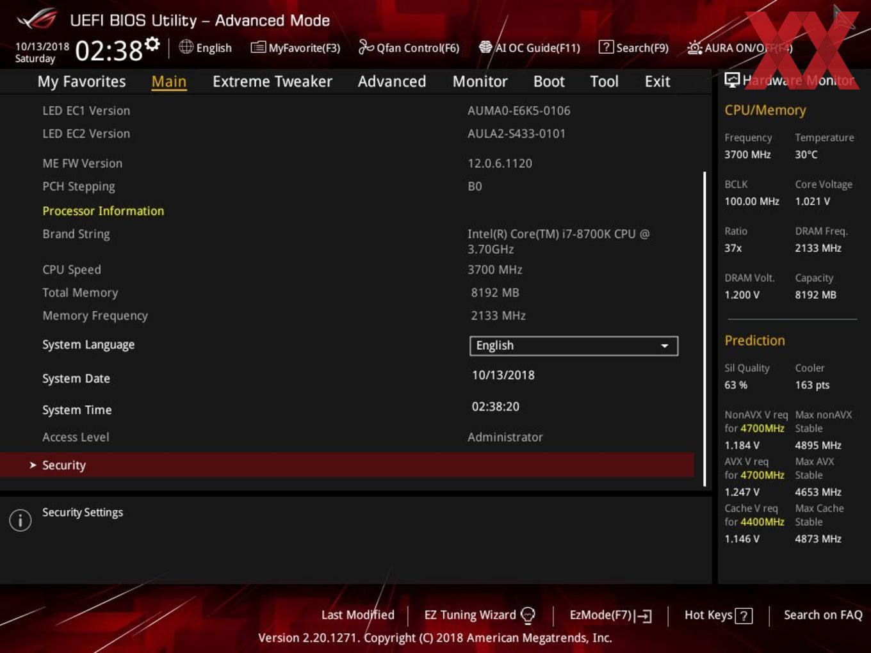Click the ME FW Version value 12.0.6.1120

click(500, 163)
